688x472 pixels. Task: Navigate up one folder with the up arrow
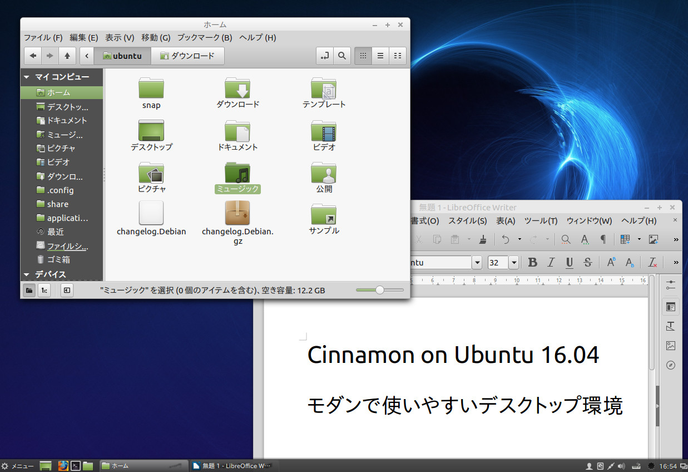(x=67, y=56)
